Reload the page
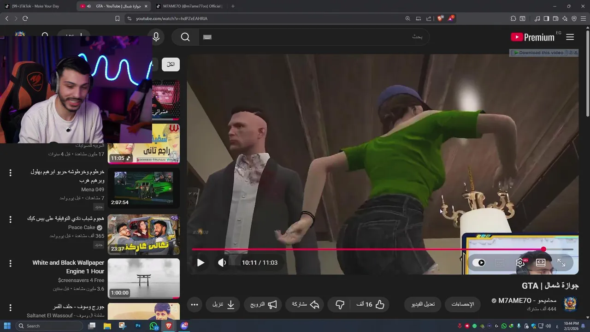The image size is (590, 332). (x=25, y=18)
